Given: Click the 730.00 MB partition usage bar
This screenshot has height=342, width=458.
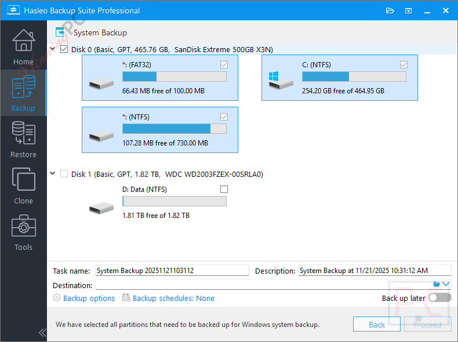Looking at the screenshot, I should click(175, 129).
